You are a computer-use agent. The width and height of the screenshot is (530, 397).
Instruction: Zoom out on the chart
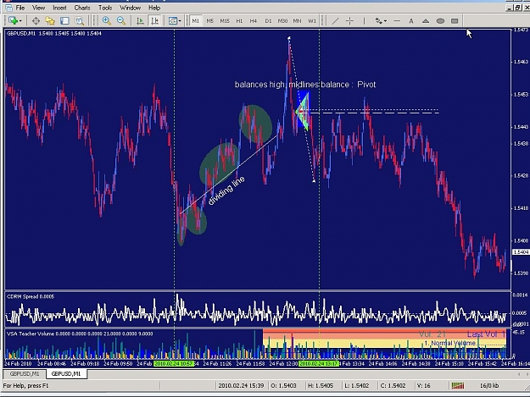(x=121, y=21)
